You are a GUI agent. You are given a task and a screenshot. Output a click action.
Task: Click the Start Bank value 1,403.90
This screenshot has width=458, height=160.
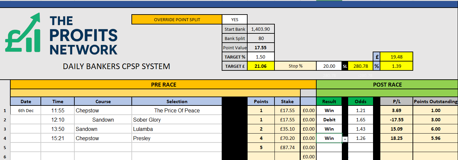pyautogui.click(x=261, y=29)
